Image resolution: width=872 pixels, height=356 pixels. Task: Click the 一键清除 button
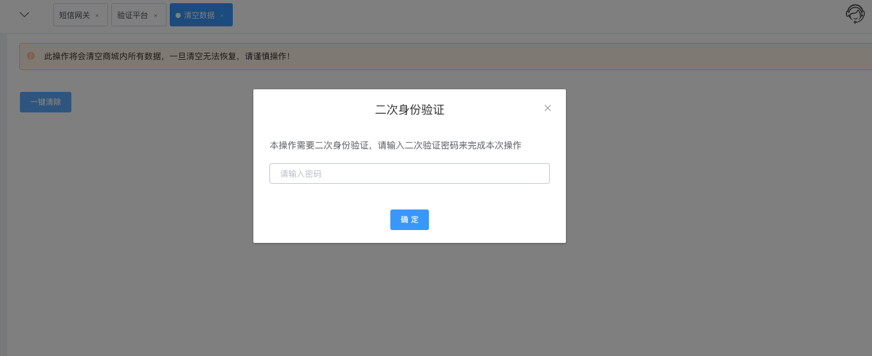pos(46,102)
